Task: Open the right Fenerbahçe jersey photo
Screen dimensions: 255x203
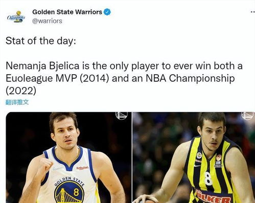Action: 194,157
